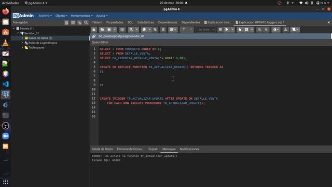Viewport: 332px width, 187px height.
Task: Click the Delete rows trash icon
Action: click(x=163, y=30)
